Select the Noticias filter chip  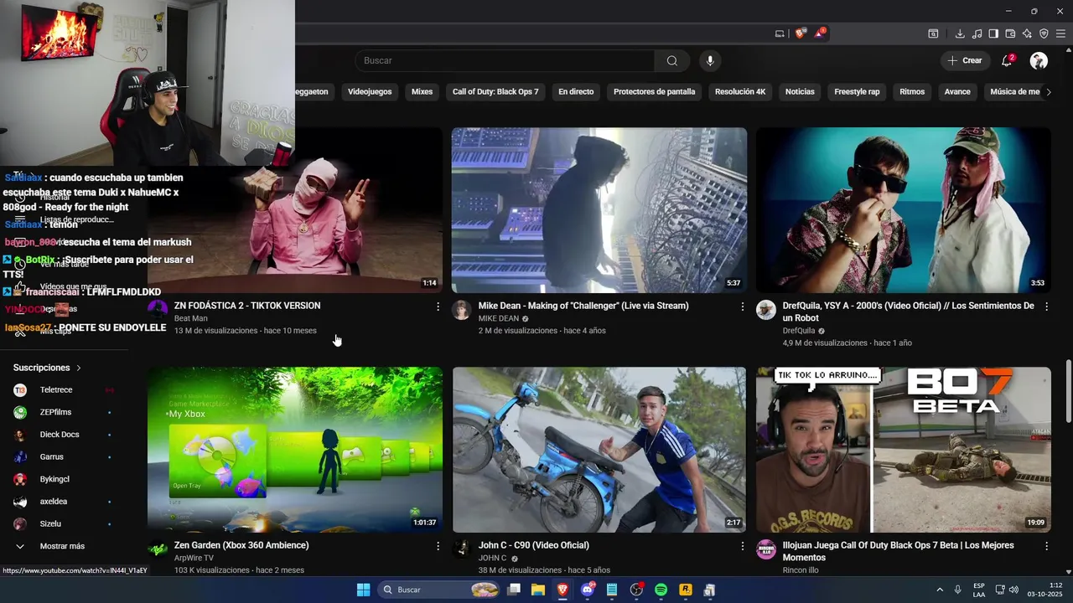[800, 92]
